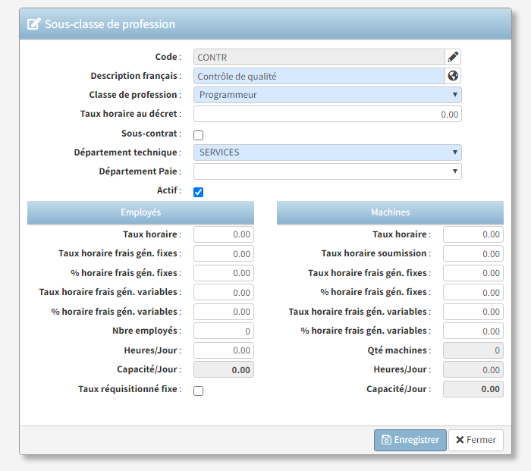Expand the Département Paie dropdown

coord(328,171)
